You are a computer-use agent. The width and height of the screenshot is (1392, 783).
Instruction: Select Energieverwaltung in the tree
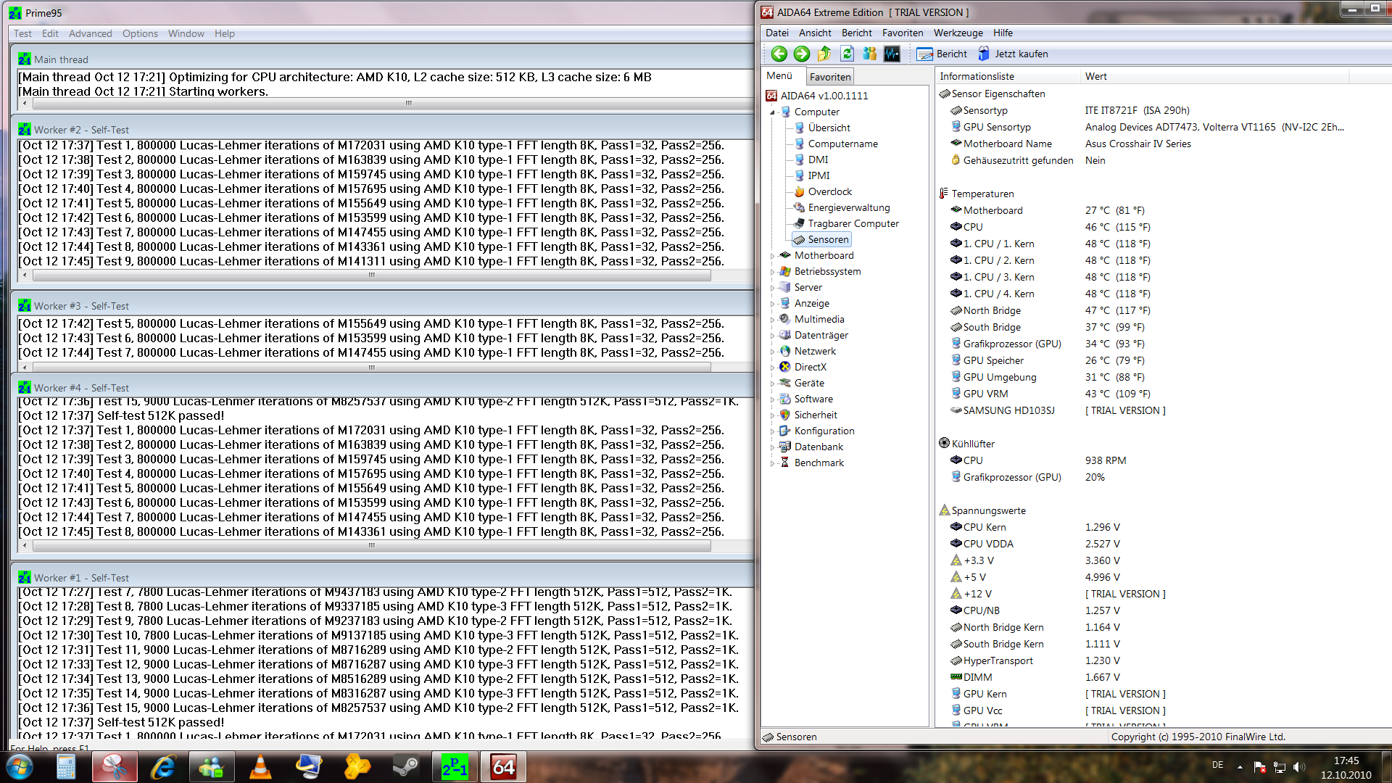pos(848,207)
